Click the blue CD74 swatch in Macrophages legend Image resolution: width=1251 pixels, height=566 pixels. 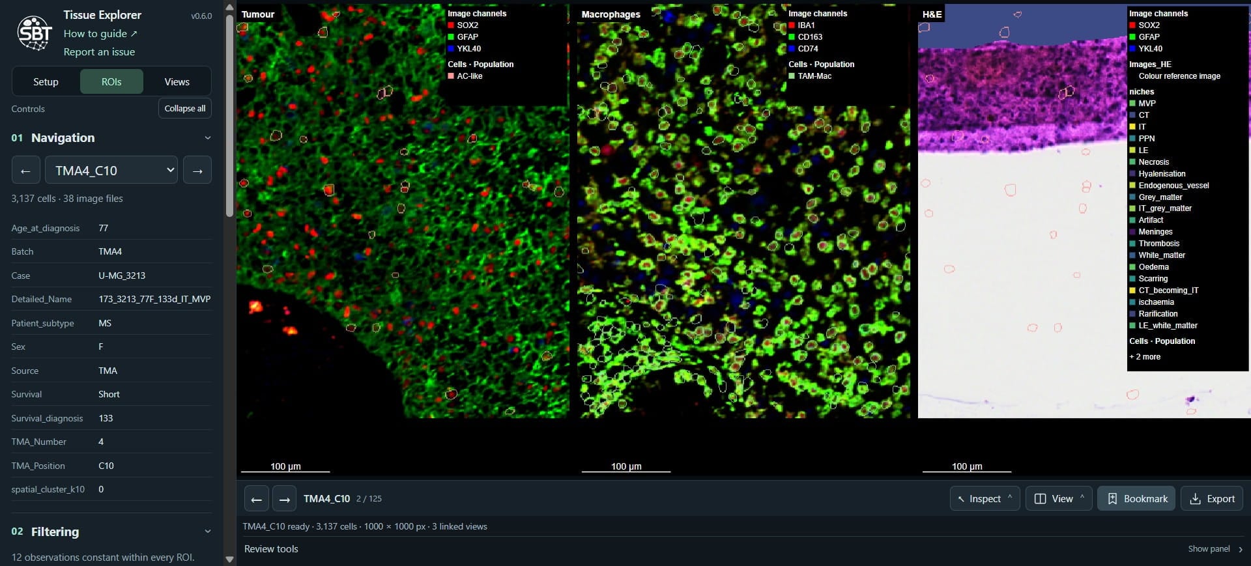pyautogui.click(x=792, y=49)
